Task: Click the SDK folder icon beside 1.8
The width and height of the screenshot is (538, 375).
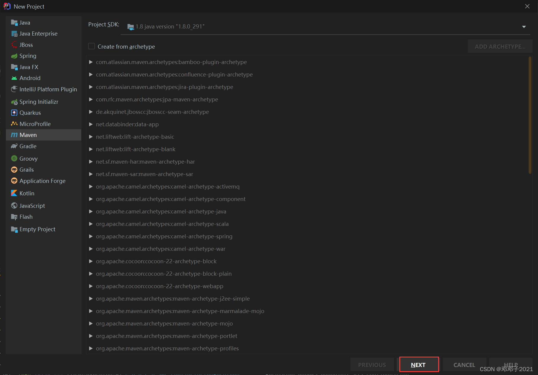Action: click(131, 27)
